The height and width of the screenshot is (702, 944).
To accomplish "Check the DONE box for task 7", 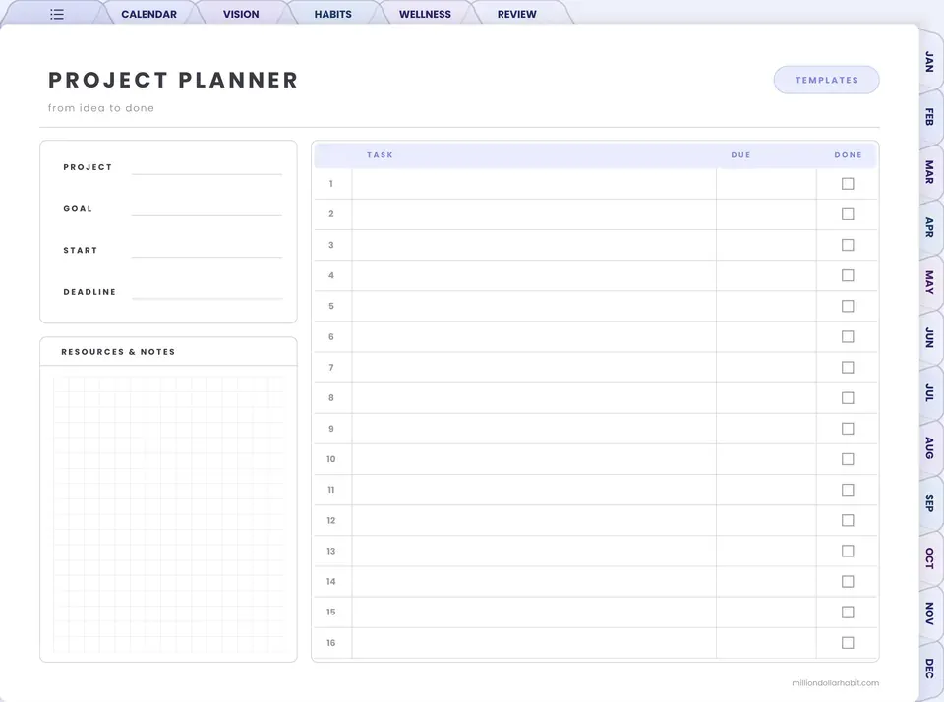I will (848, 368).
